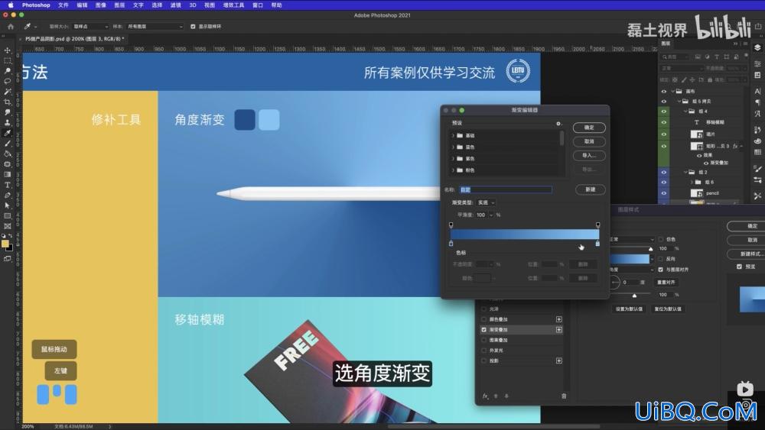Enable the 仿色 checkbox in Layer Style

[x=661, y=239]
